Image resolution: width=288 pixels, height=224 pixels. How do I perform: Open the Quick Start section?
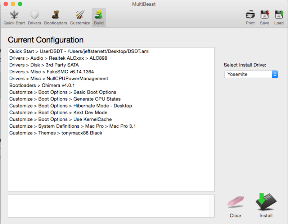pyautogui.click(x=14, y=18)
